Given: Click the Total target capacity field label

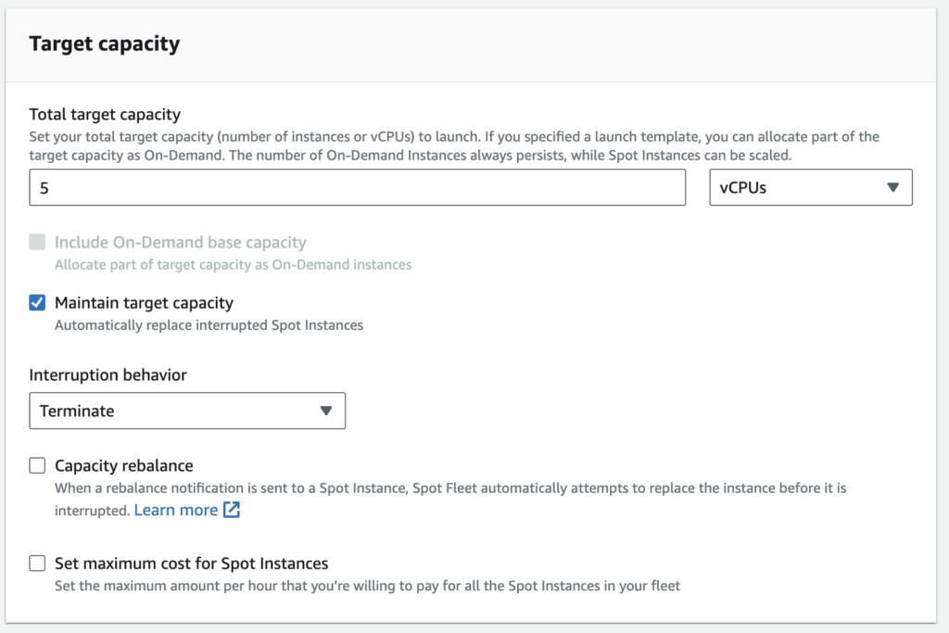Looking at the screenshot, I should tap(105, 115).
